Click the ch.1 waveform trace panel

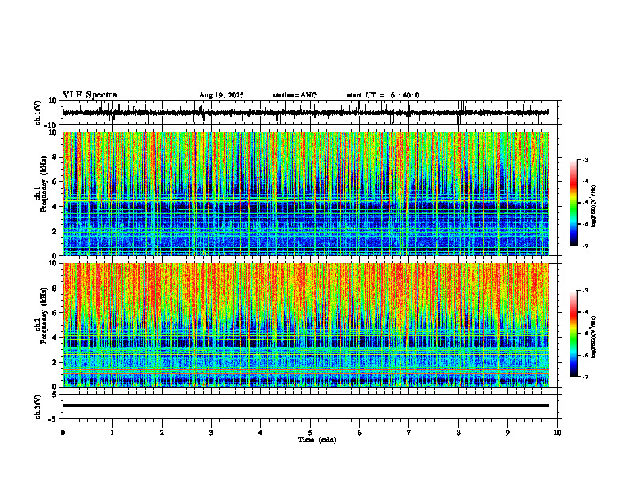pyautogui.click(x=312, y=113)
